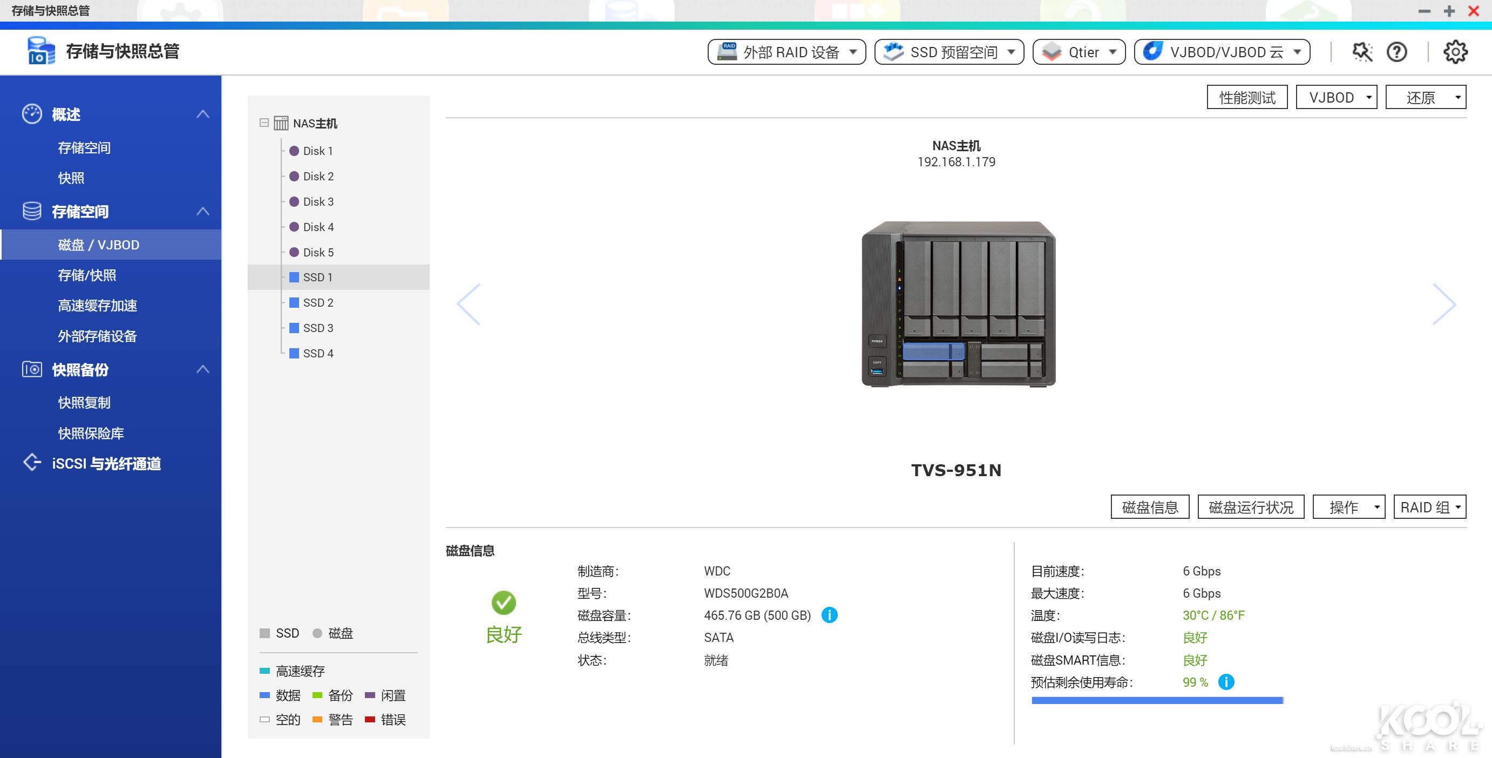This screenshot has height=758, width=1492.
Task: Click the remaining lifespan progress bar
Action: 1158,700
